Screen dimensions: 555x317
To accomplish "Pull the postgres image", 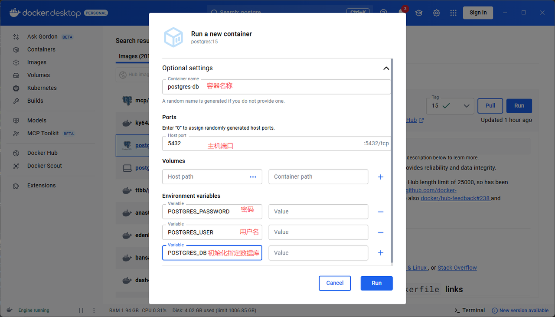I will pyautogui.click(x=490, y=106).
